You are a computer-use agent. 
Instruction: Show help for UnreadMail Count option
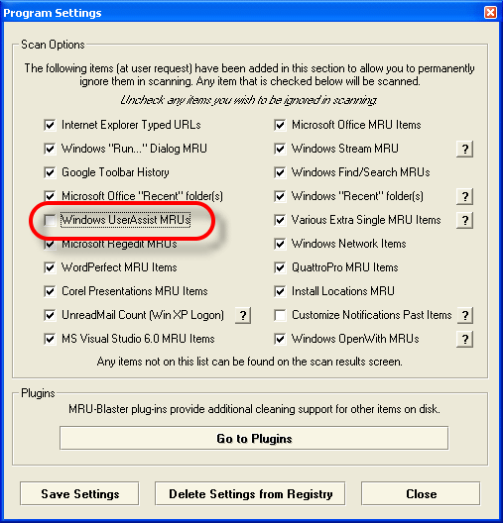tap(243, 315)
